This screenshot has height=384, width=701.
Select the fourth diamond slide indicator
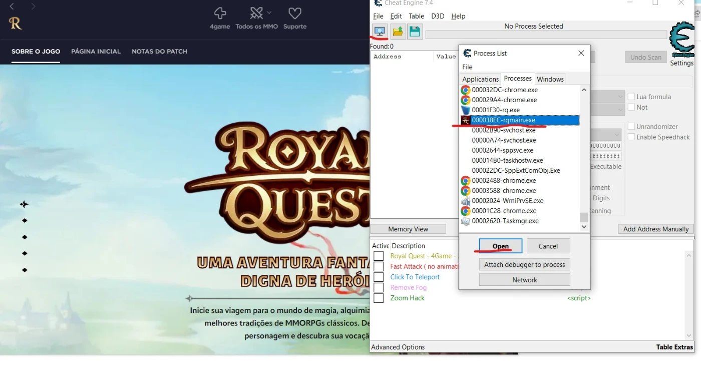(x=25, y=254)
